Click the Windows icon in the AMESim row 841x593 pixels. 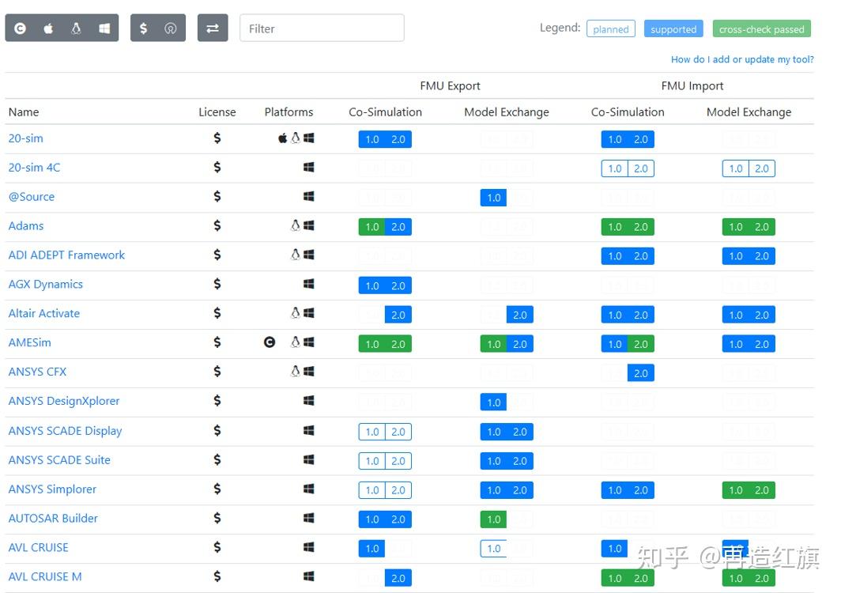pyautogui.click(x=309, y=343)
